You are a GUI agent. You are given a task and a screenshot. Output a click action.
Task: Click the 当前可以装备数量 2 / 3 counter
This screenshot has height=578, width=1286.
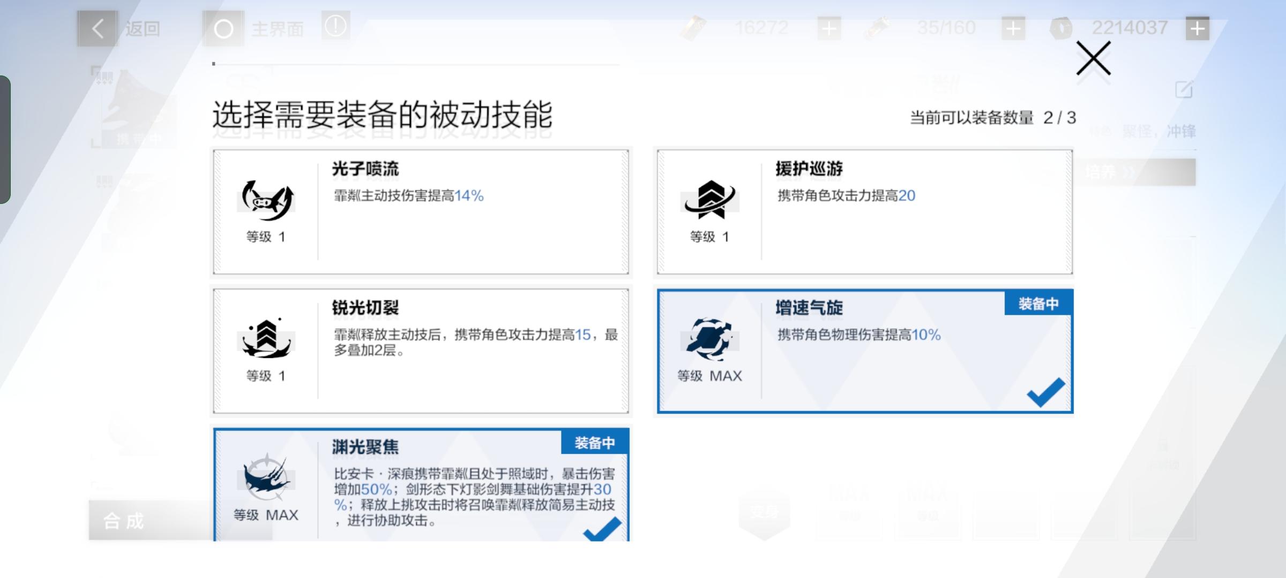[x=993, y=118]
